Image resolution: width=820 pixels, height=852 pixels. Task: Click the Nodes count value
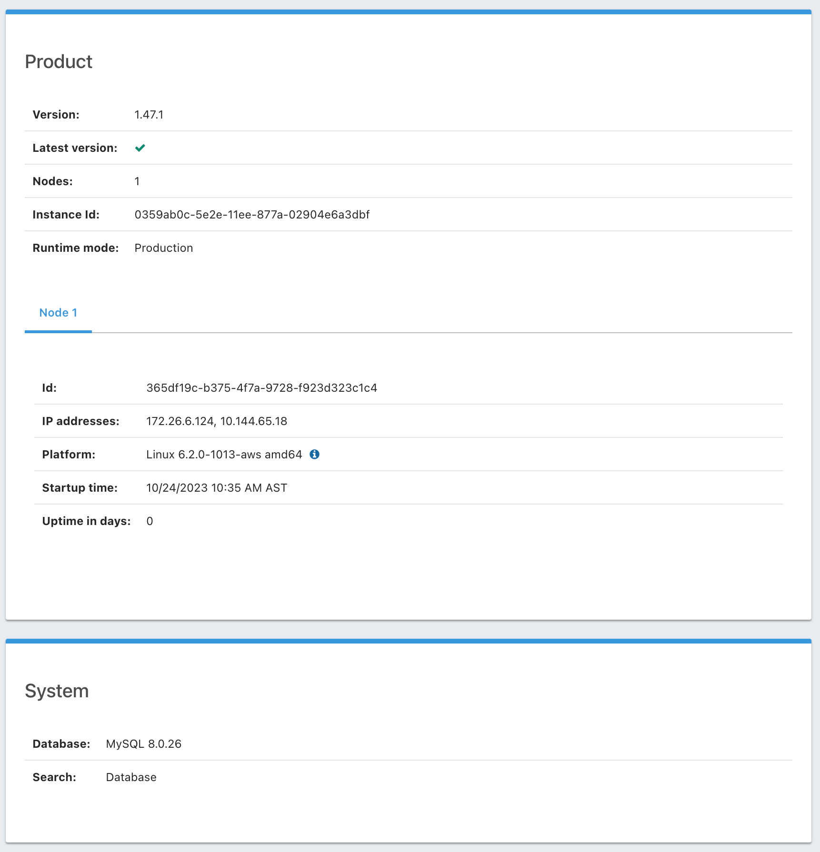click(x=137, y=181)
